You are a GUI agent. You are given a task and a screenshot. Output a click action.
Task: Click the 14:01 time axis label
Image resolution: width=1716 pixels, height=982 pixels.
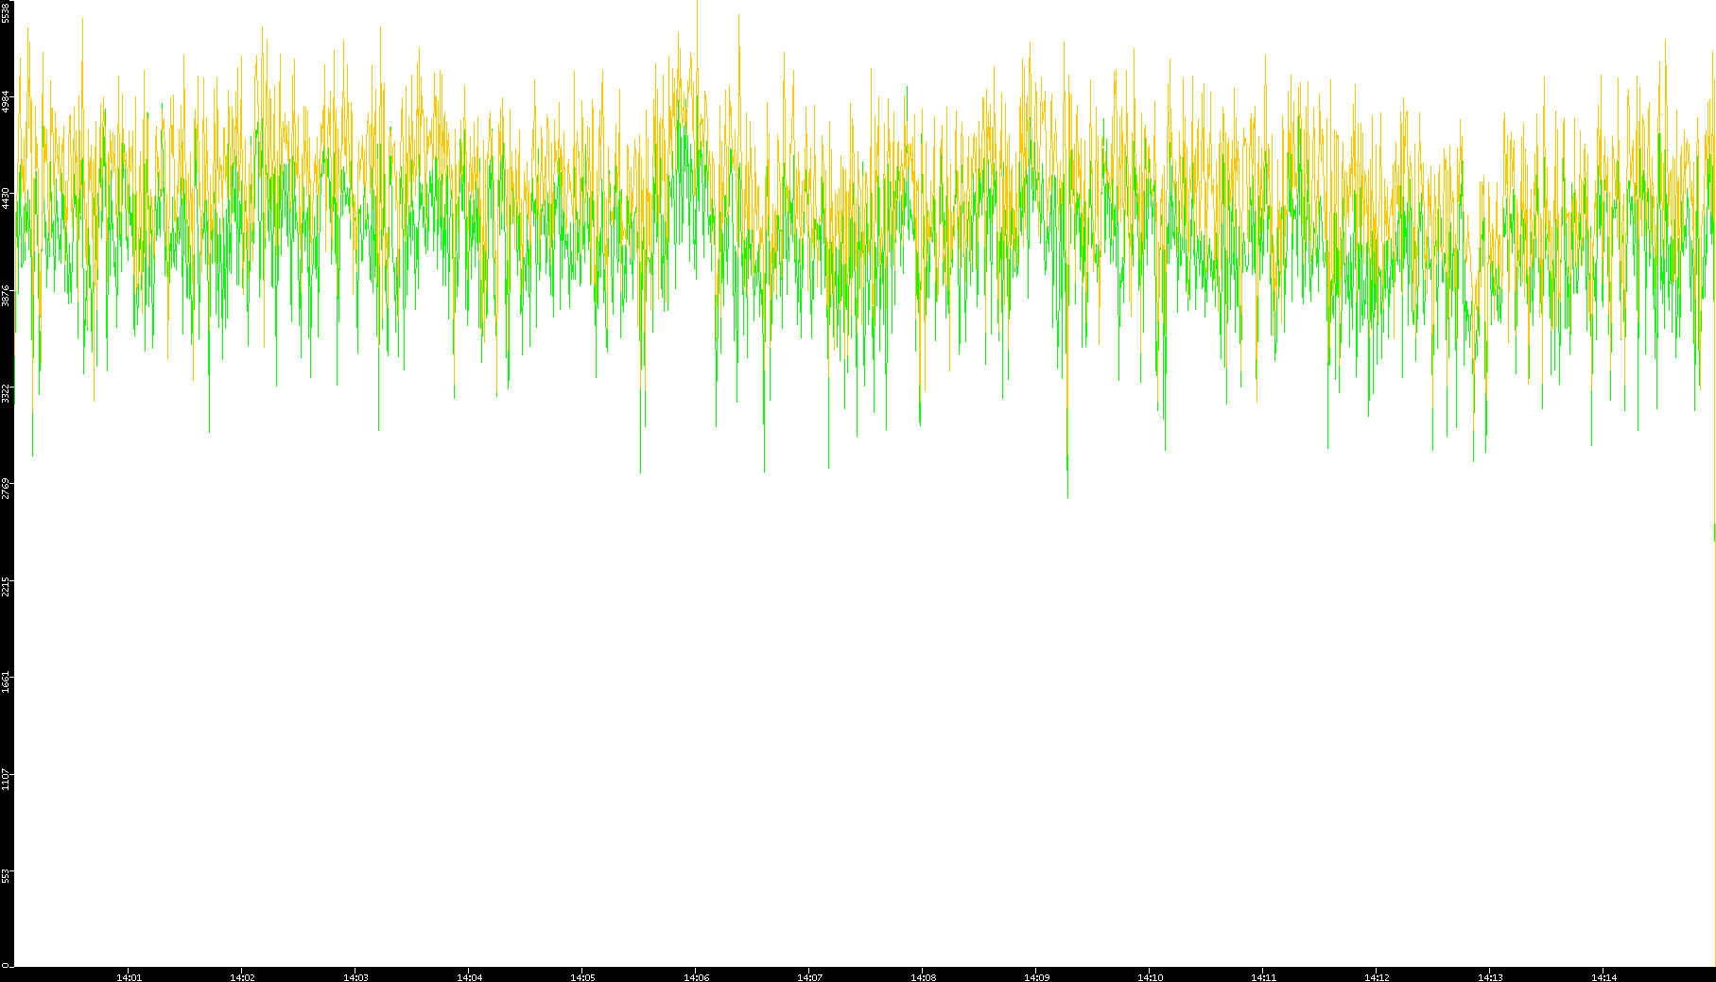tap(129, 977)
